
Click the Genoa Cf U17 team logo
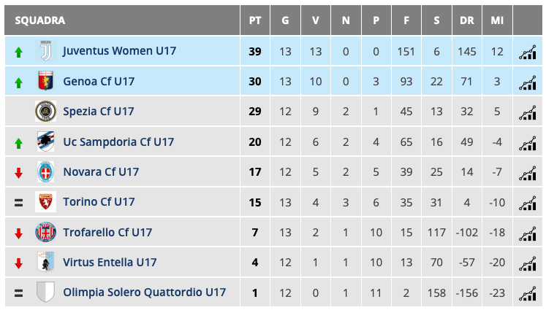click(45, 82)
